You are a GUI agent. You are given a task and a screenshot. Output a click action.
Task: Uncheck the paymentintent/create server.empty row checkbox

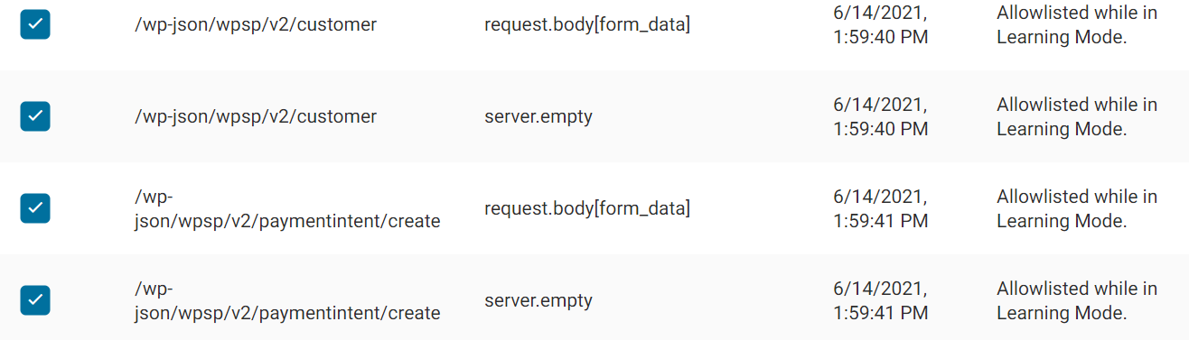35,300
